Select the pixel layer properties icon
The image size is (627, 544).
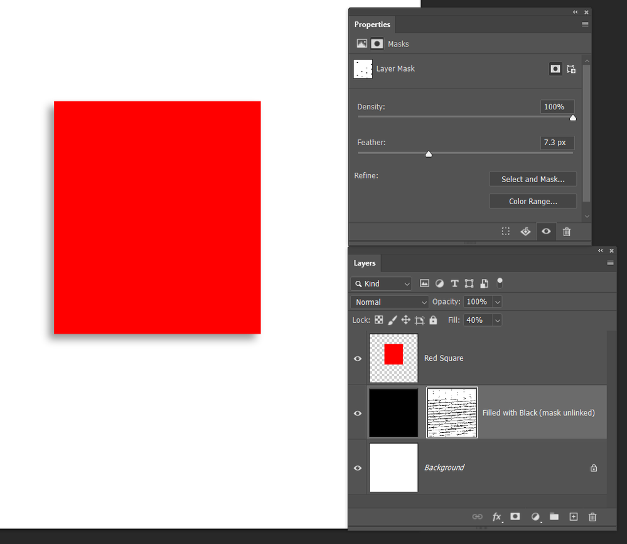point(362,43)
